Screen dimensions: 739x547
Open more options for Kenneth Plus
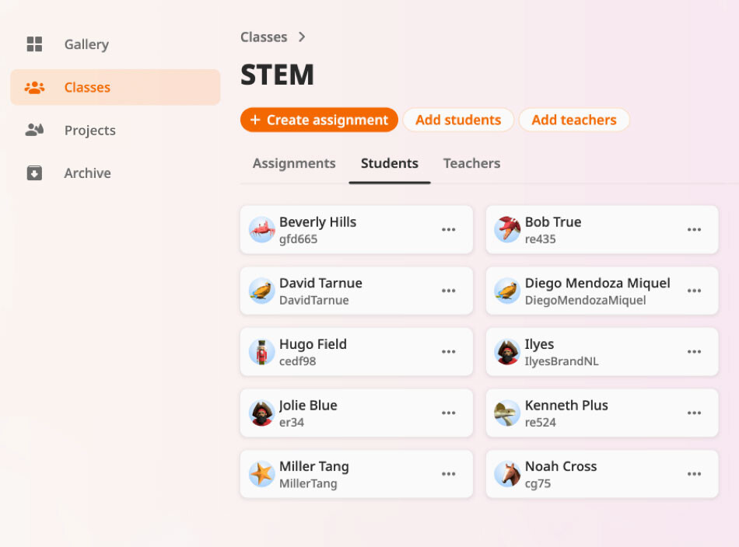(x=694, y=413)
